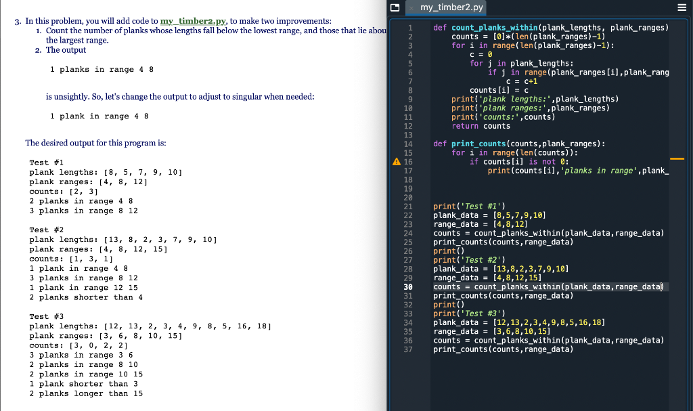Click print('plank ranges:',plank_ranges) line

(531, 108)
